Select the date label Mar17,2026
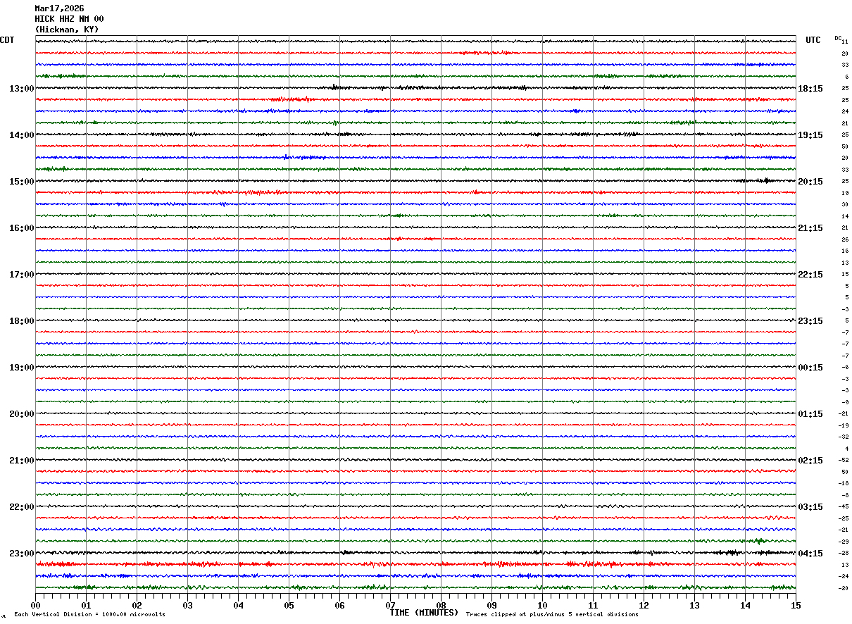This screenshot has width=852, height=624. click(x=59, y=8)
